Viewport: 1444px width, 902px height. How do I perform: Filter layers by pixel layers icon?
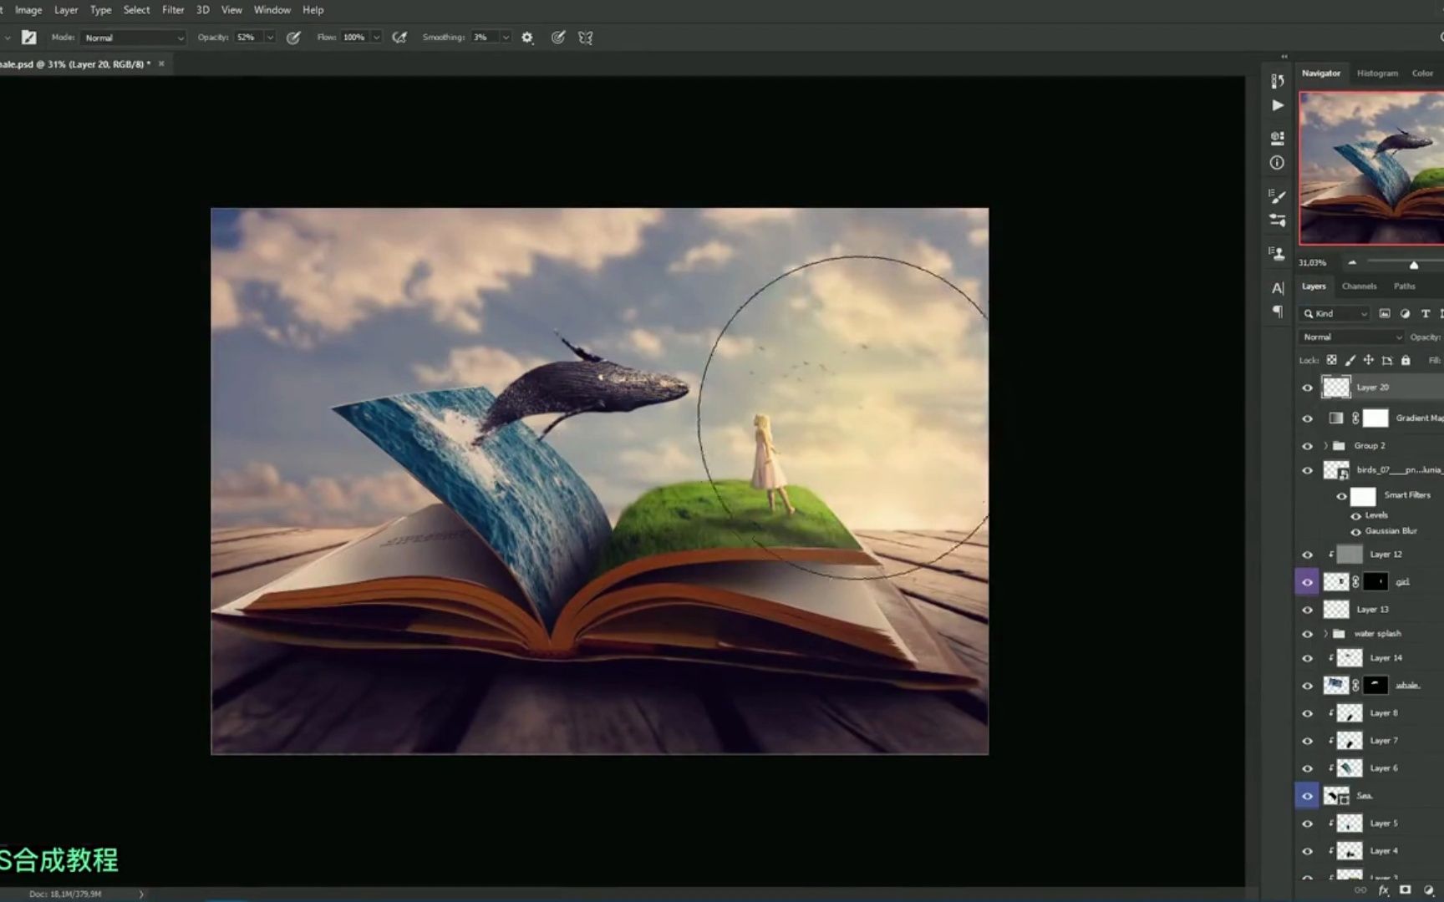(1385, 313)
